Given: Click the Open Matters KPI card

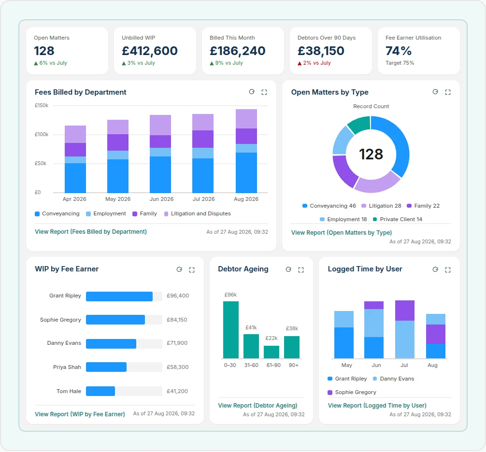Looking at the screenshot, I should [x=67, y=51].
